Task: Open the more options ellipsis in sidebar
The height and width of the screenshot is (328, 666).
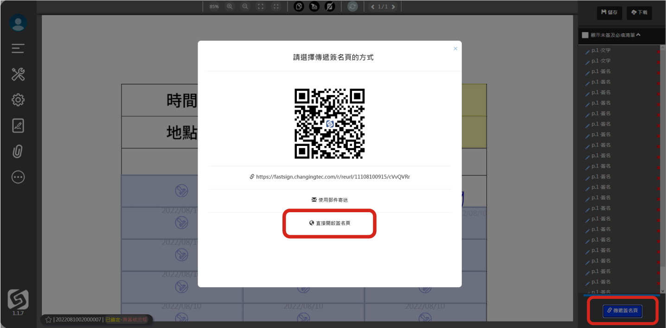Action: point(18,177)
